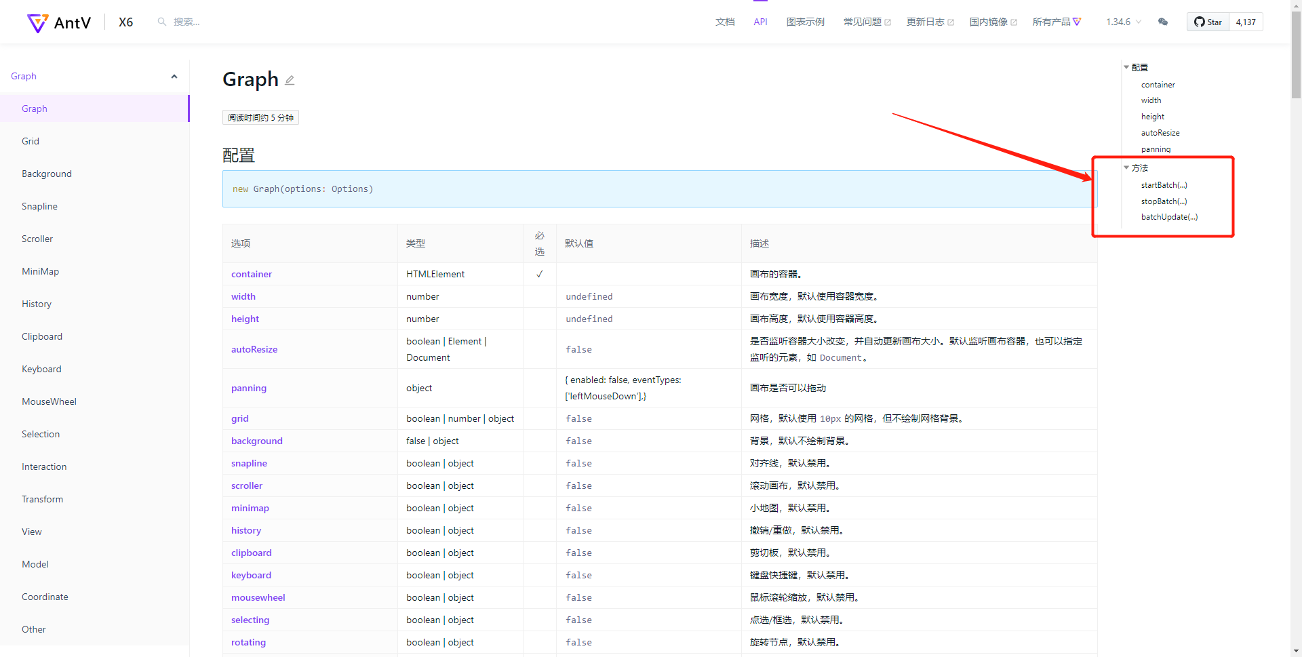
Task: Focus the 搜索 search input
Action: click(186, 22)
